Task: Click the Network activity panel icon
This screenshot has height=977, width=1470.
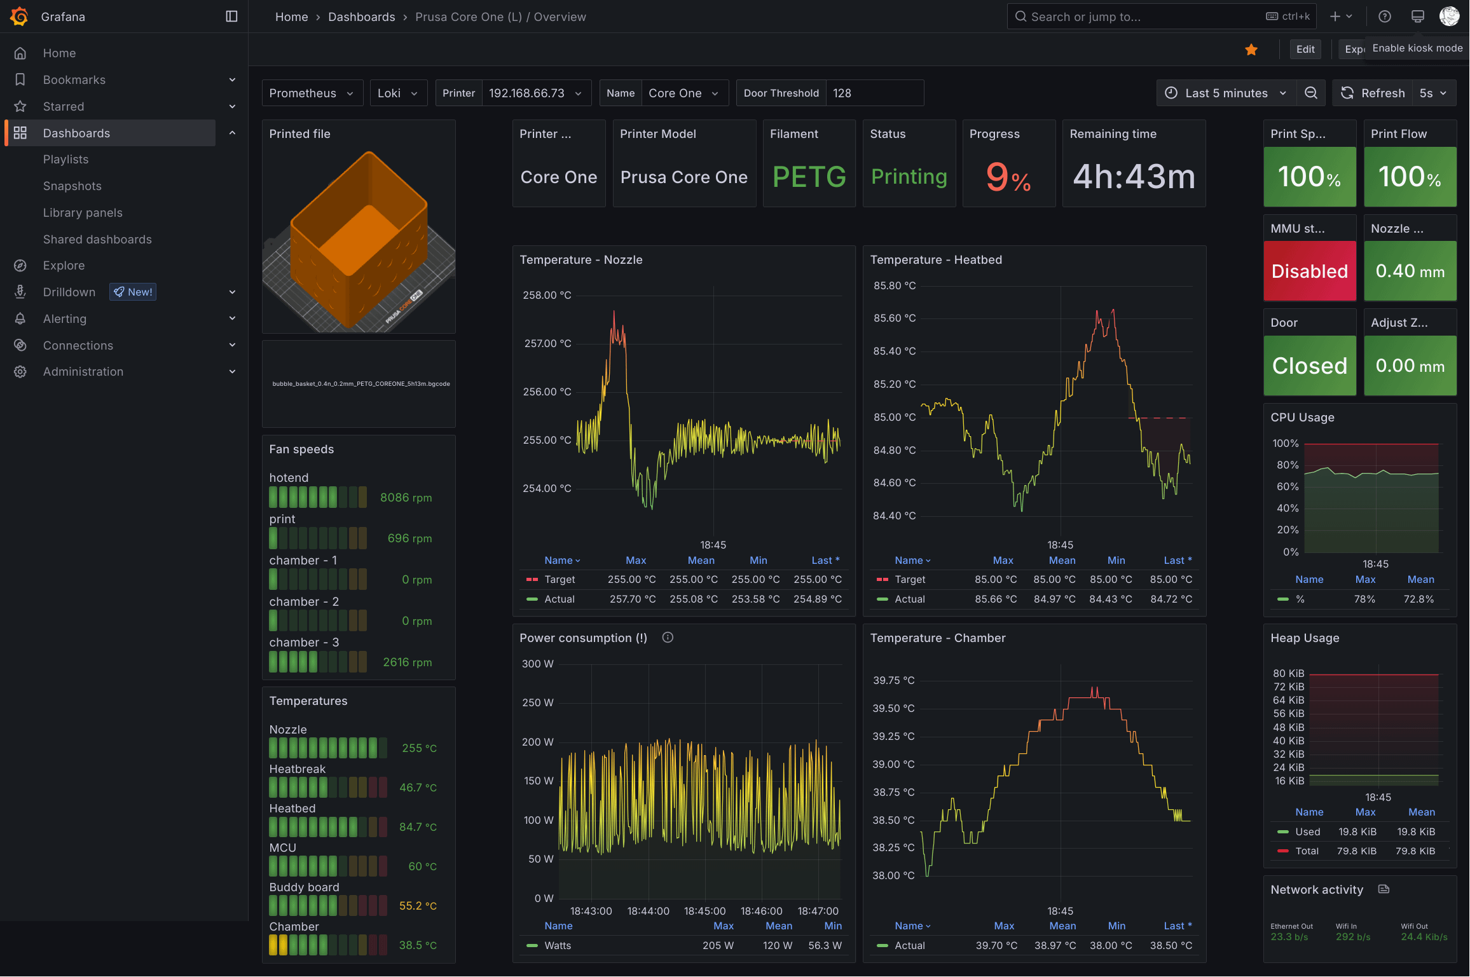Action: coord(1384,889)
